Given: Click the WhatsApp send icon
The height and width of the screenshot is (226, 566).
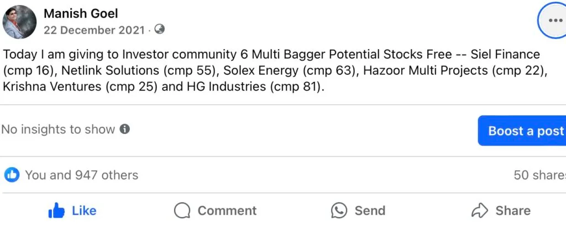Looking at the screenshot, I should (x=339, y=211).
